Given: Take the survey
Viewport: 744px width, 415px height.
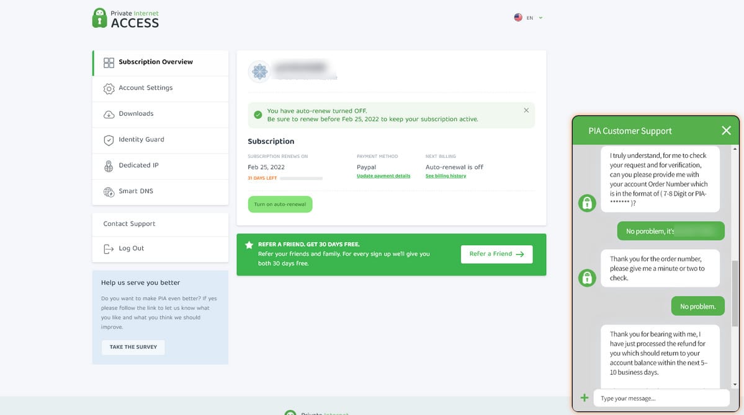Looking at the screenshot, I should pos(133,347).
